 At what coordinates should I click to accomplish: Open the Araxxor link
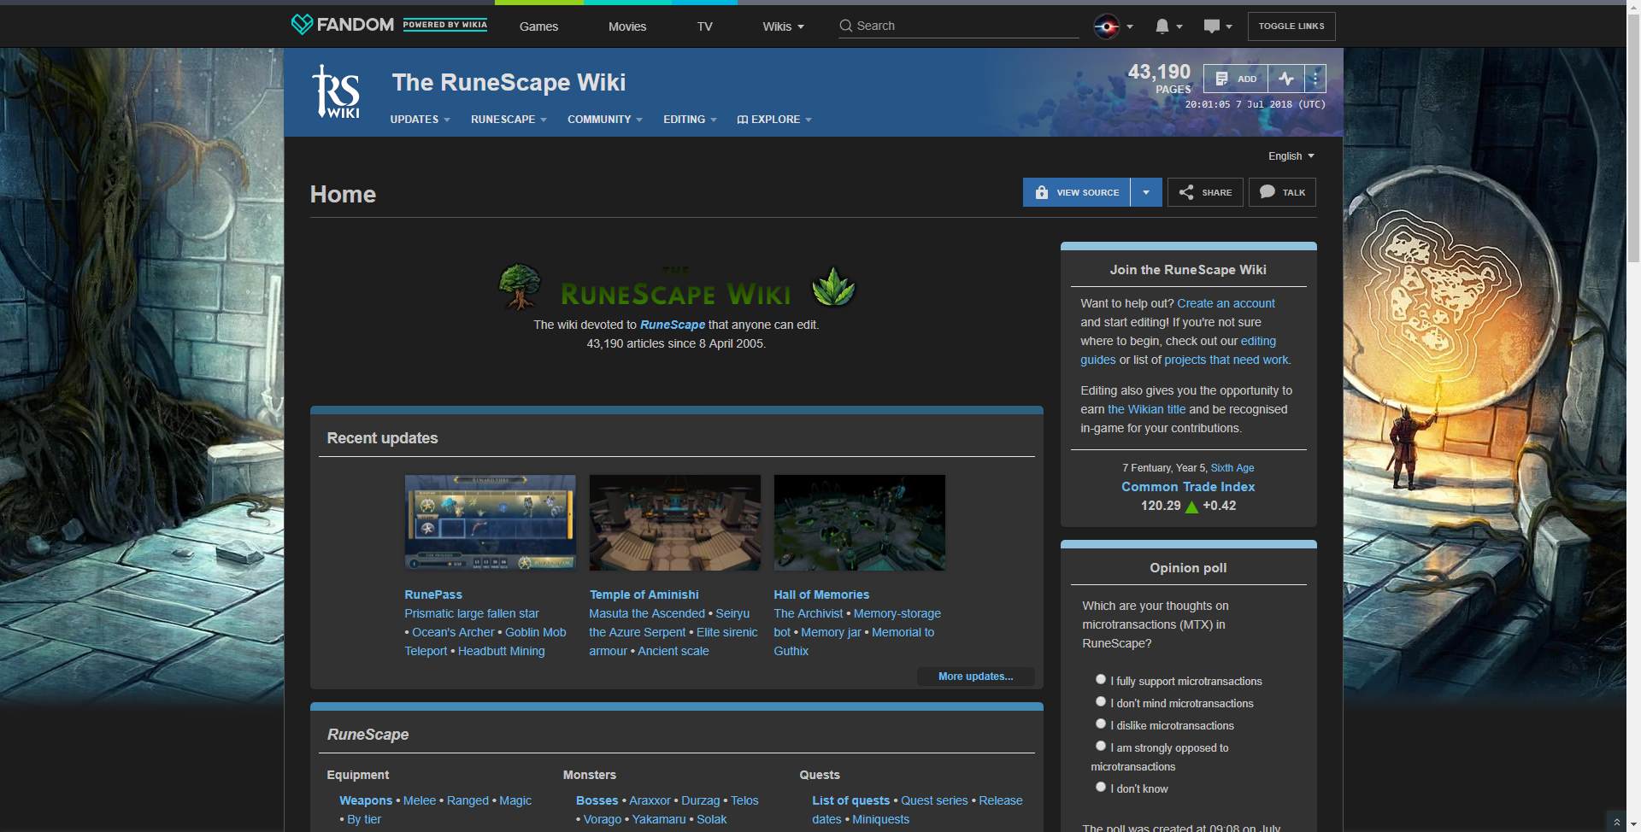tap(650, 800)
